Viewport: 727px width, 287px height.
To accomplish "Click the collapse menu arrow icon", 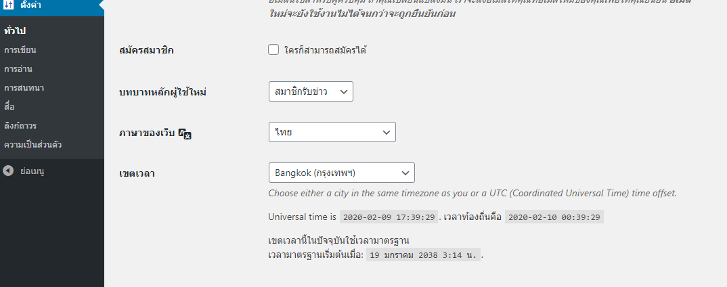I will (x=8, y=171).
